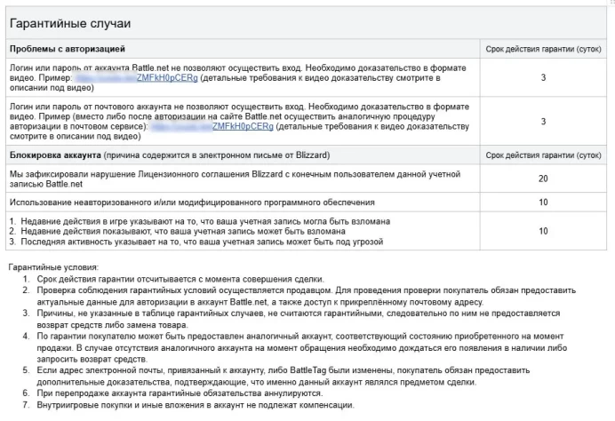
Task: Click the 3-day value for Battle.net login
Action: (x=543, y=77)
